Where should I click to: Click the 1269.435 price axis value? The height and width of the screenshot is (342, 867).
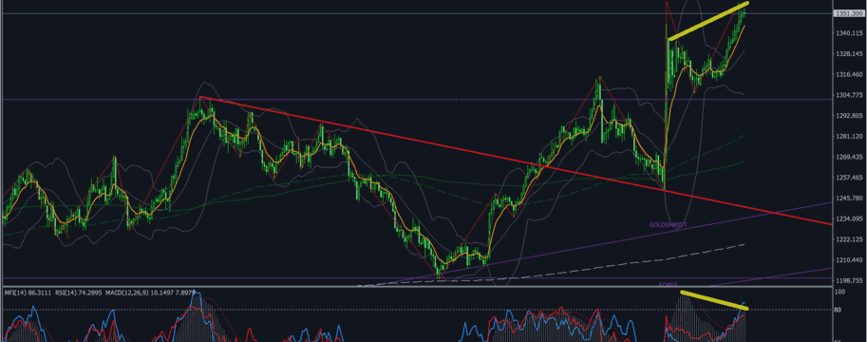pyautogui.click(x=848, y=157)
